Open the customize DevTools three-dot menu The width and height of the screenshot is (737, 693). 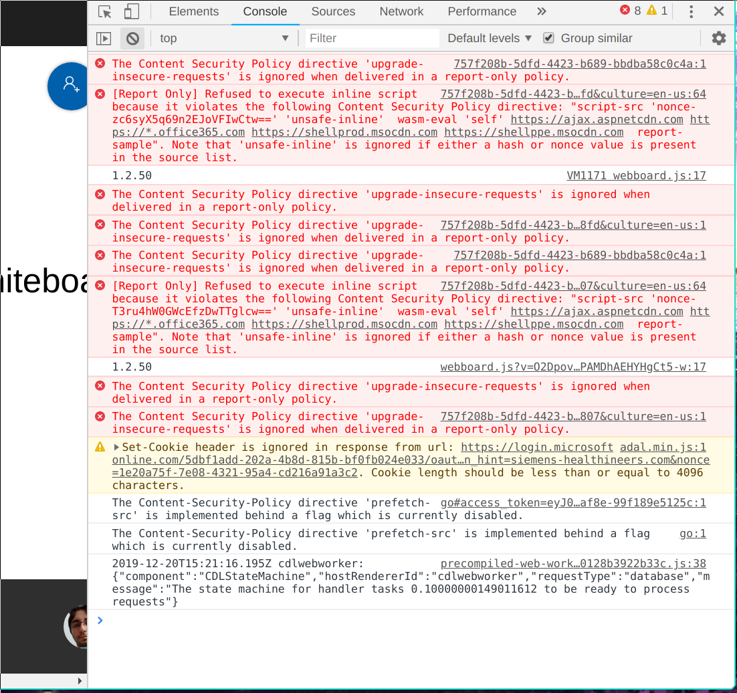tap(691, 11)
